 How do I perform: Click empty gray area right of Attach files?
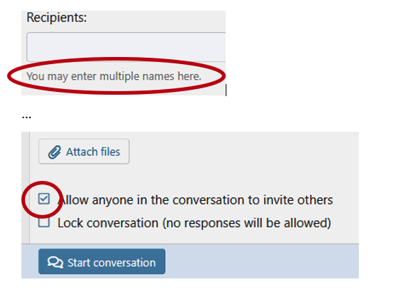pyautogui.click(x=243, y=152)
